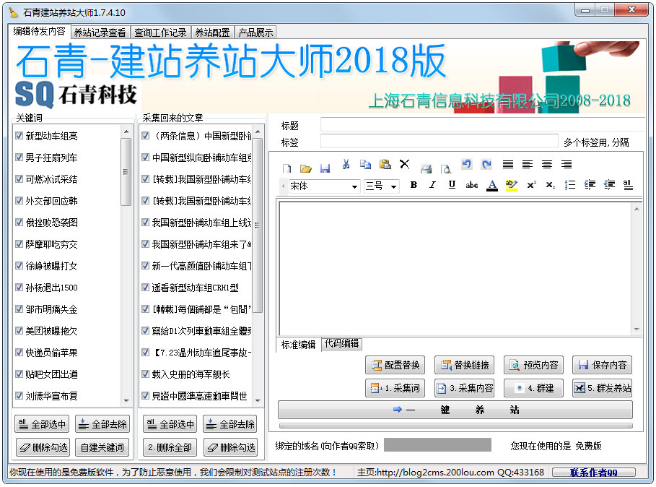Click the 预览内容 button
The width and height of the screenshot is (656, 487).
coord(533,365)
